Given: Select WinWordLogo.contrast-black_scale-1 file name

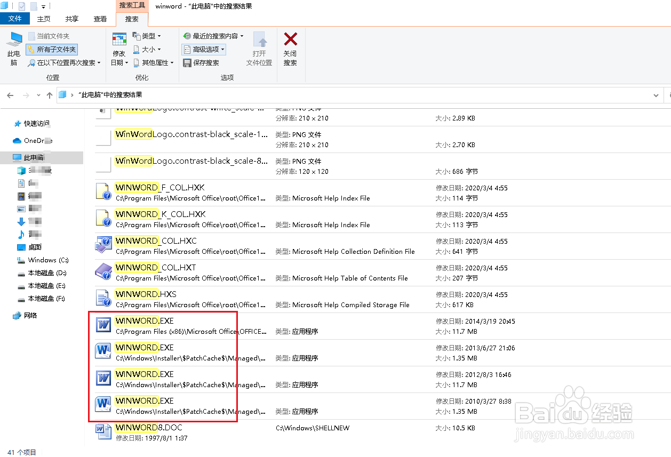Looking at the screenshot, I should pyautogui.click(x=191, y=134).
